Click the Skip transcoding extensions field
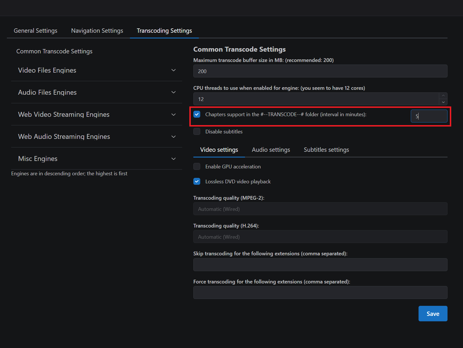Screen dimensions: 463x348 pyautogui.click(x=320, y=265)
